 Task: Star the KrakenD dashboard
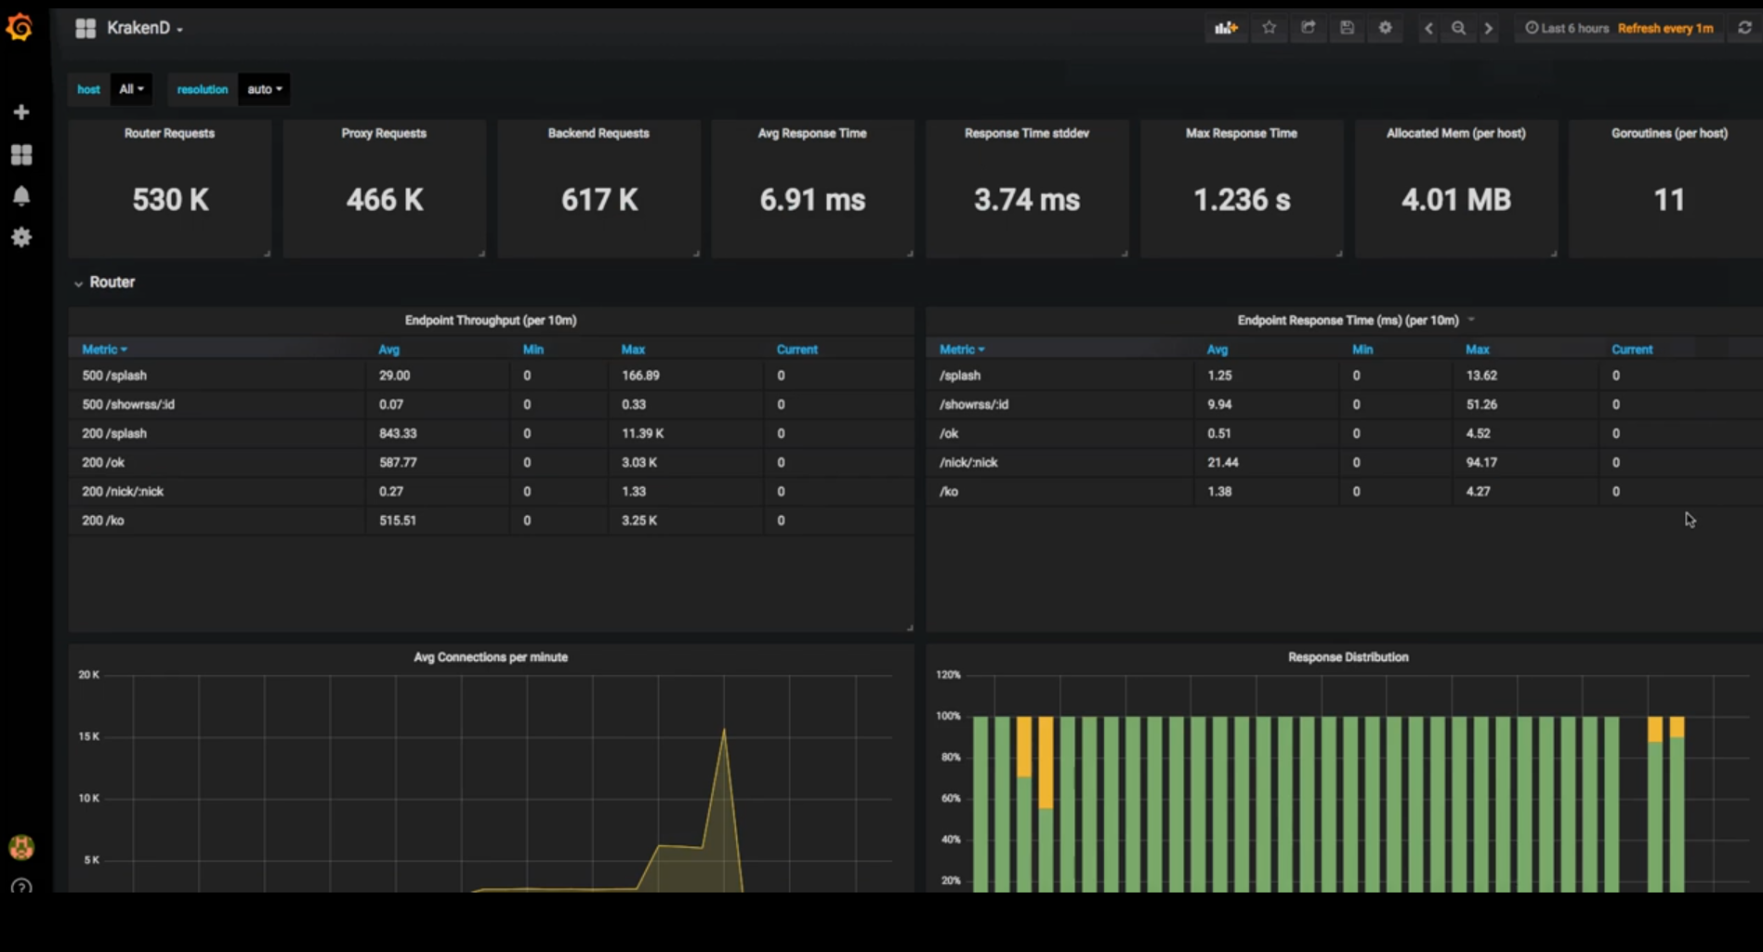coord(1269,28)
